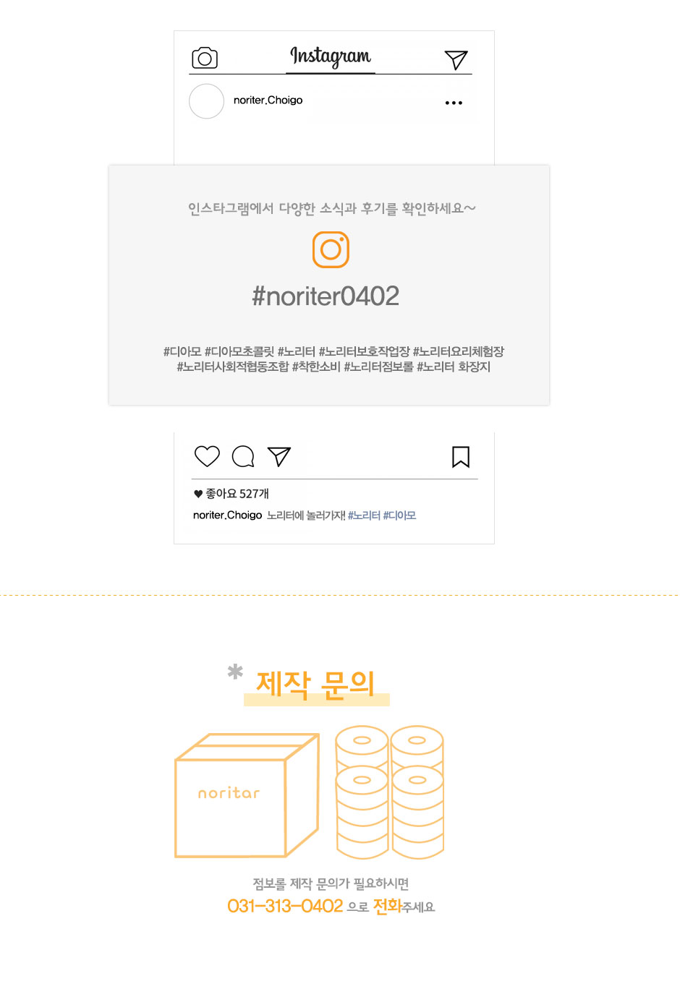Click the 제작 문의 heading
This screenshot has width=680, height=989.
click(x=315, y=684)
